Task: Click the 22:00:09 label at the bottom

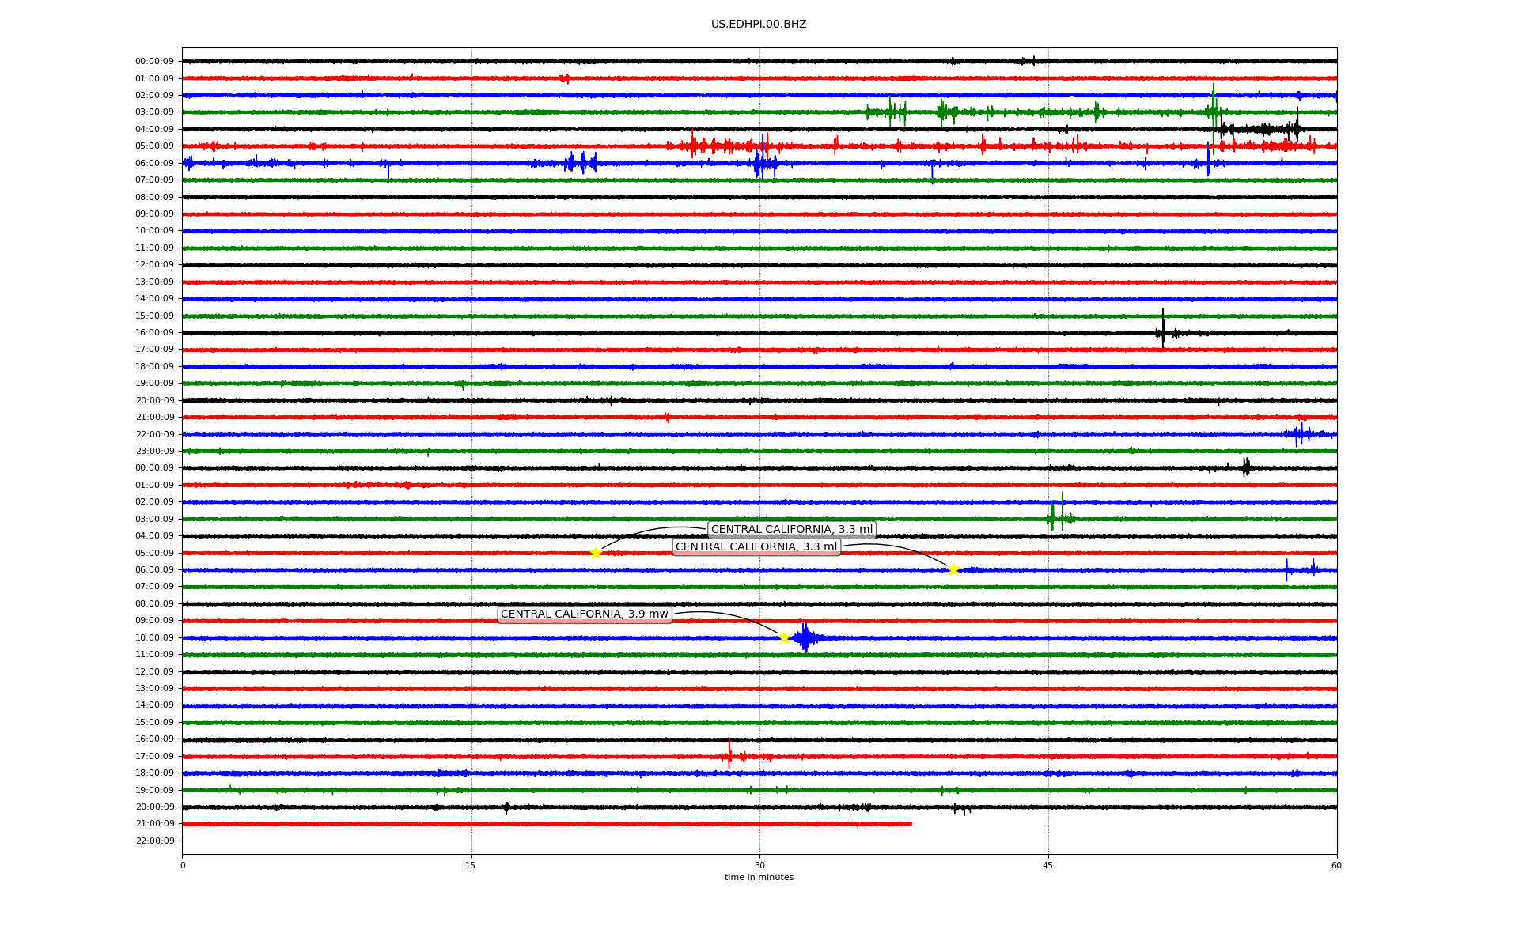Action: 154,841
